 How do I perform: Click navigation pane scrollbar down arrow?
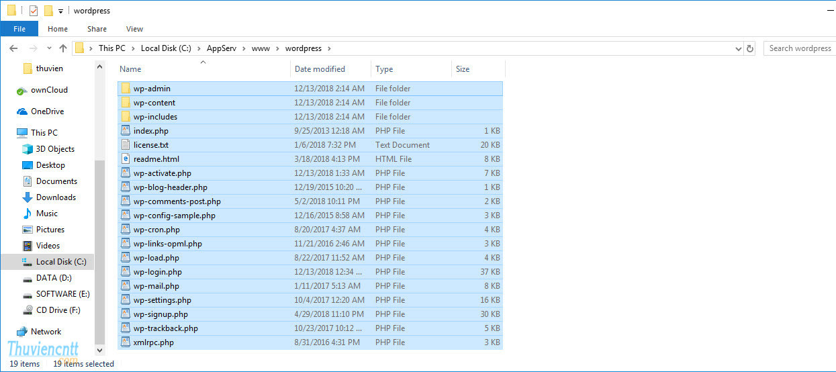click(100, 350)
